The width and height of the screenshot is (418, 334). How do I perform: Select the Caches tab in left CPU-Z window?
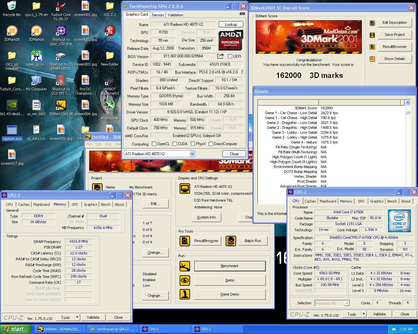coord(24,205)
